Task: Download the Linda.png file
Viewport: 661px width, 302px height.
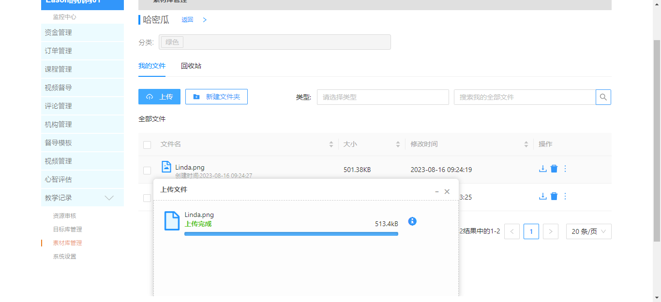Action: click(542, 169)
